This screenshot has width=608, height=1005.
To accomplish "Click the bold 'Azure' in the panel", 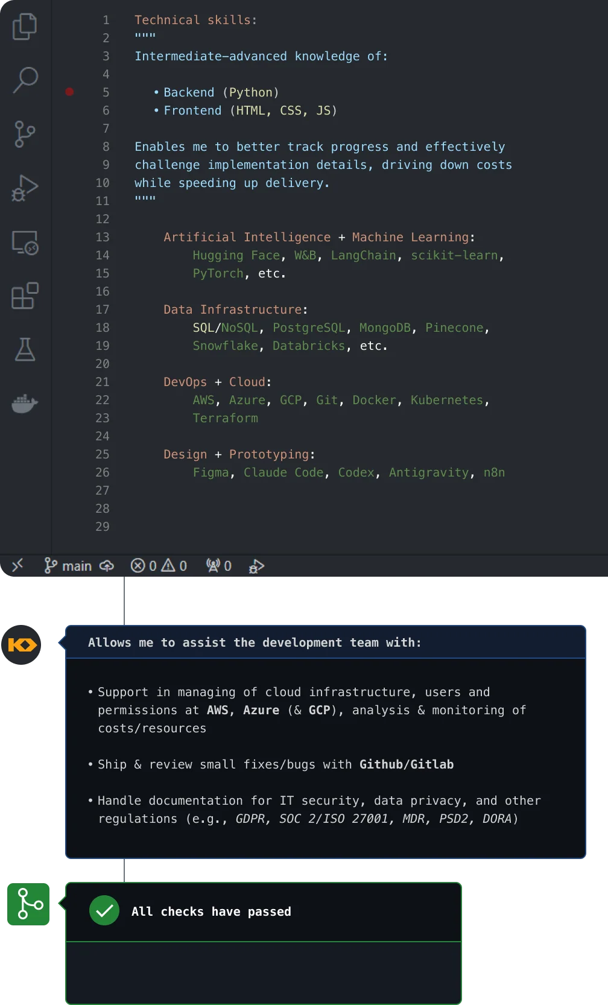I will pos(261,710).
